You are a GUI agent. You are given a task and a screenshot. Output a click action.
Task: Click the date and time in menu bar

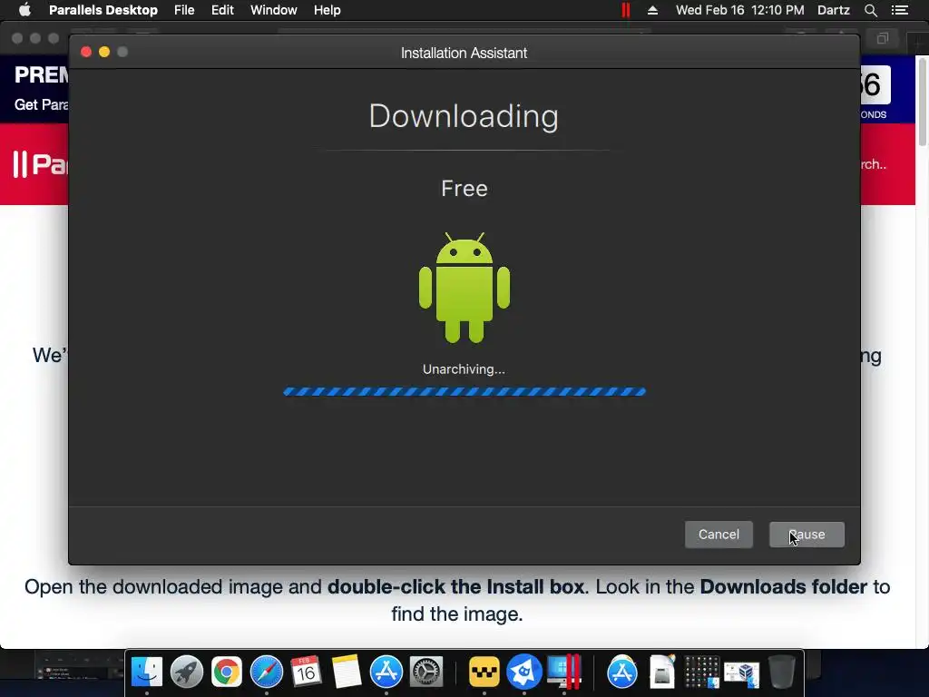pyautogui.click(x=740, y=10)
